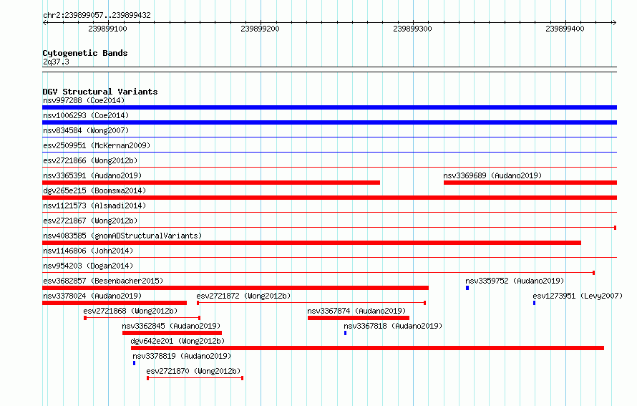Select the esv1273951 Levy2007 blue marker
This screenshot has height=406, width=637.
coord(534,303)
